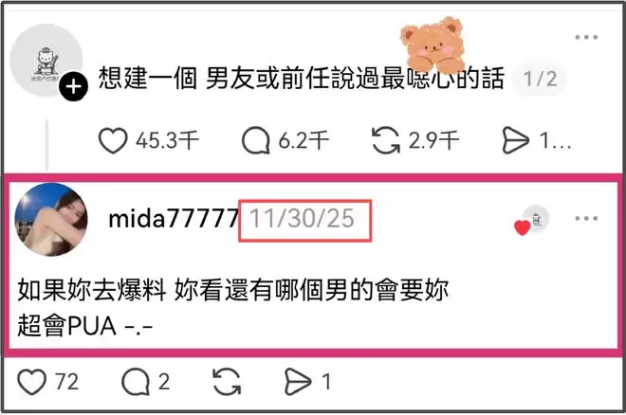View mida77777's profile picture
The image size is (626, 415).
click(51, 219)
